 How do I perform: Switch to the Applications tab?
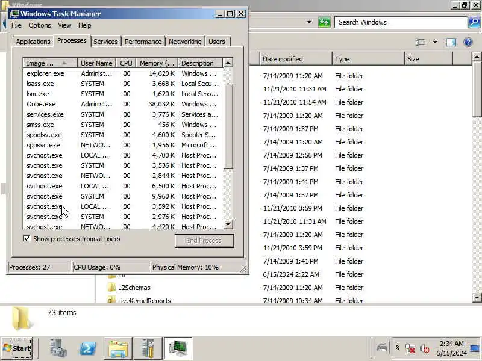(x=33, y=42)
